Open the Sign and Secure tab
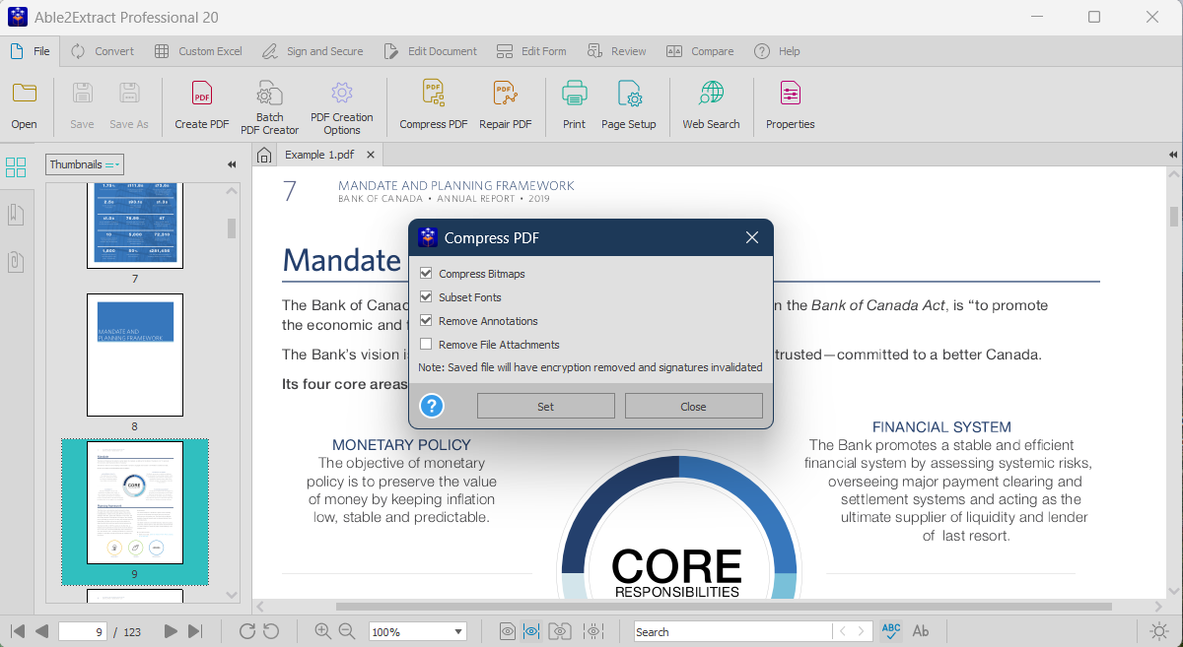 pos(313,50)
